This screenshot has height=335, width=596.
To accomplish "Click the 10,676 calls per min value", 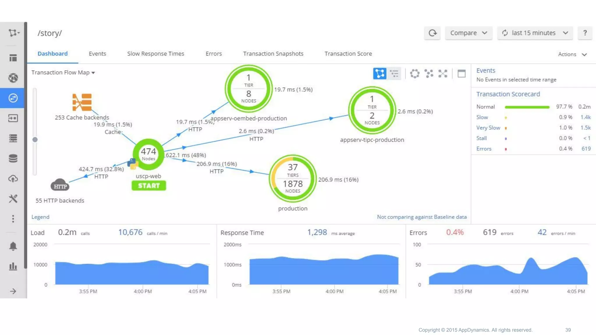I will 130,232.
